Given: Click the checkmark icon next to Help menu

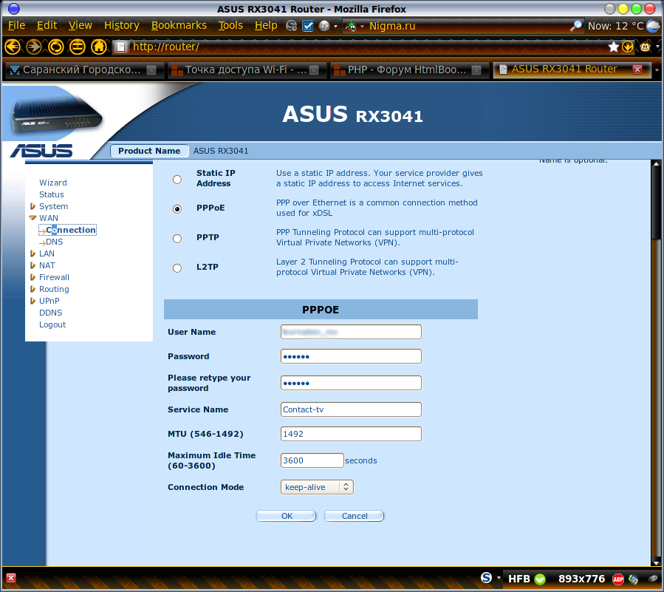Looking at the screenshot, I should 308,26.
